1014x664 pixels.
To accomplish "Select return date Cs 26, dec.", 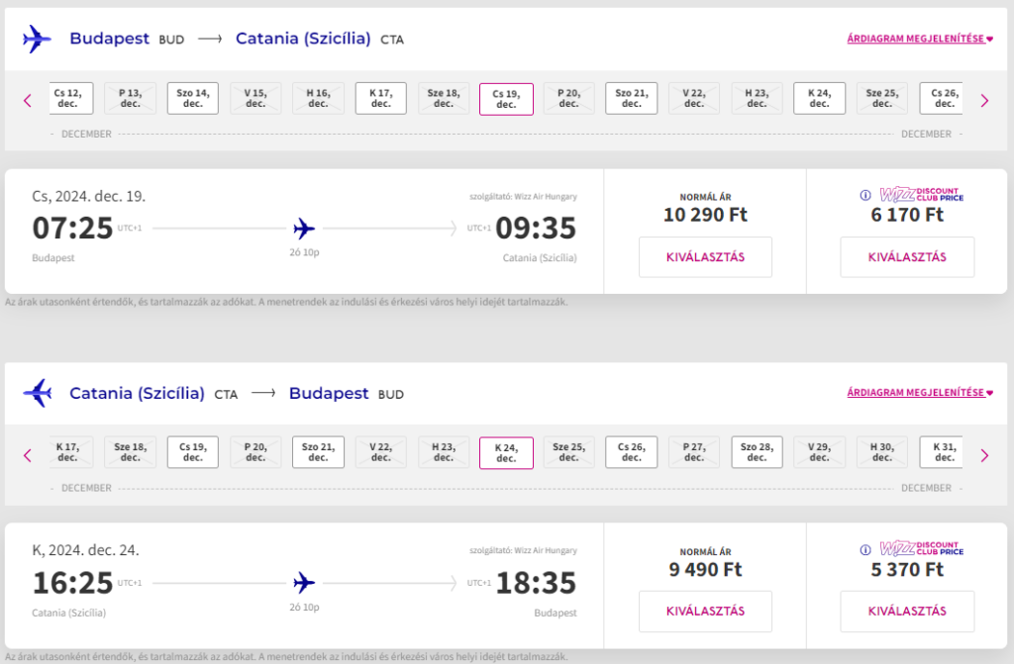I will pyautogui.click(x=631, y=452).
